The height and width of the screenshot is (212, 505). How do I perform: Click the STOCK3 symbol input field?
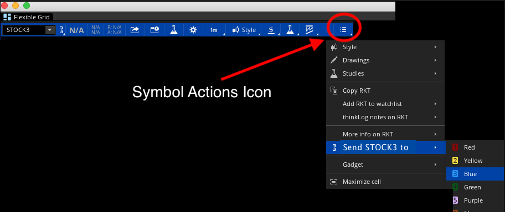[24, 30]
